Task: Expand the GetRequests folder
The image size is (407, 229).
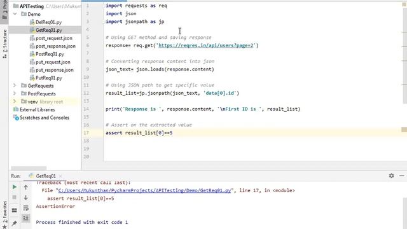Action: pos(15,85)
